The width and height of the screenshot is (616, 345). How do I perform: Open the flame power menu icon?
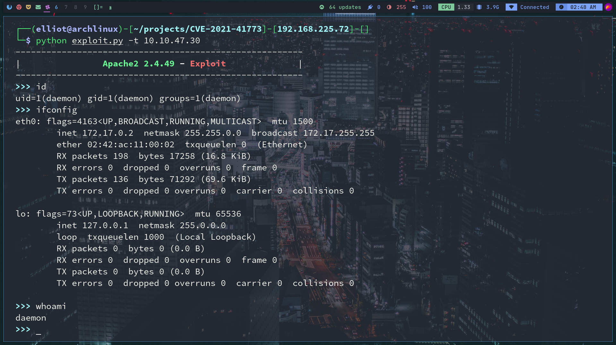[608, 7]
